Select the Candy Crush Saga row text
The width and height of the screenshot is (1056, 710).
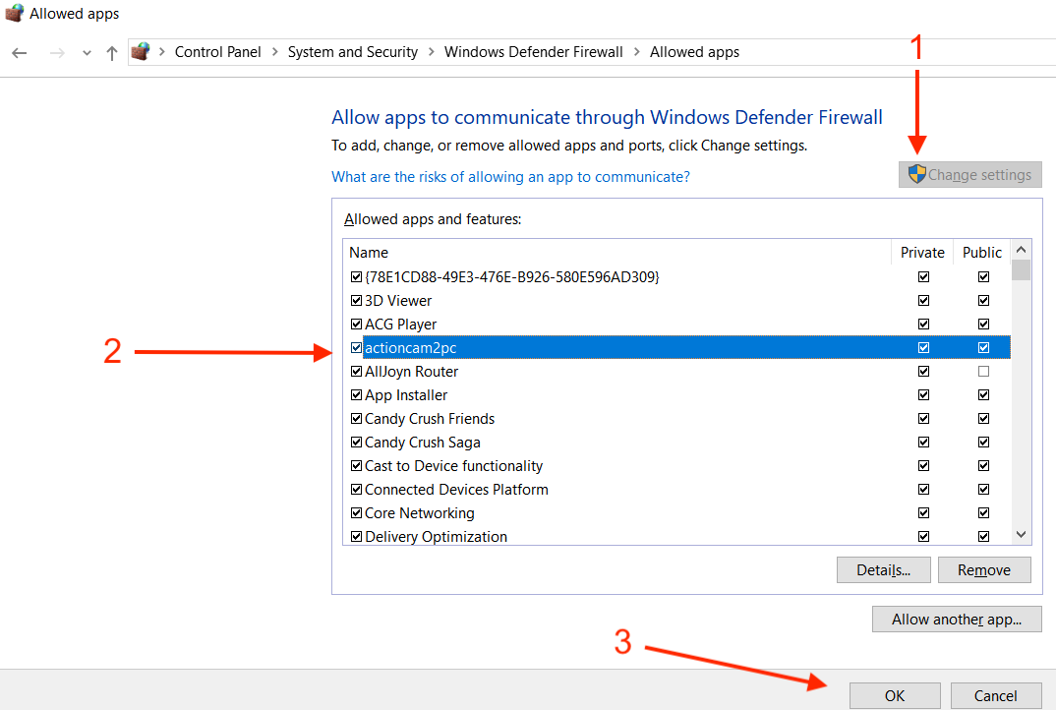pos(422,442)
